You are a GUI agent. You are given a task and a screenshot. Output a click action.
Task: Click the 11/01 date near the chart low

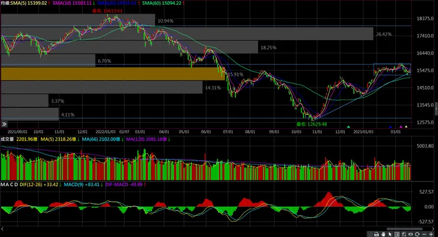[x=317, y=132]
